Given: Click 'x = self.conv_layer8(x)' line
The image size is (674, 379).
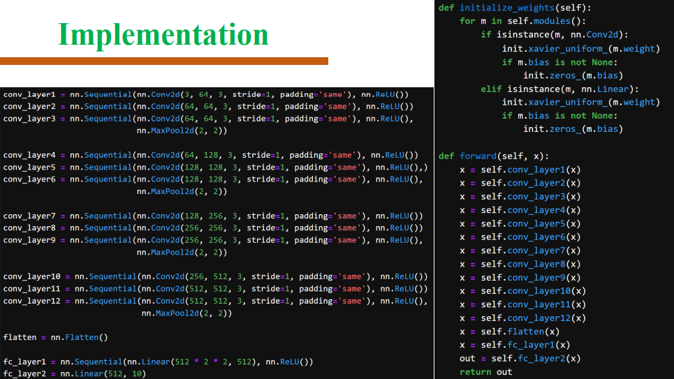Looking at the screenshot, I should (x=520, y=265).
